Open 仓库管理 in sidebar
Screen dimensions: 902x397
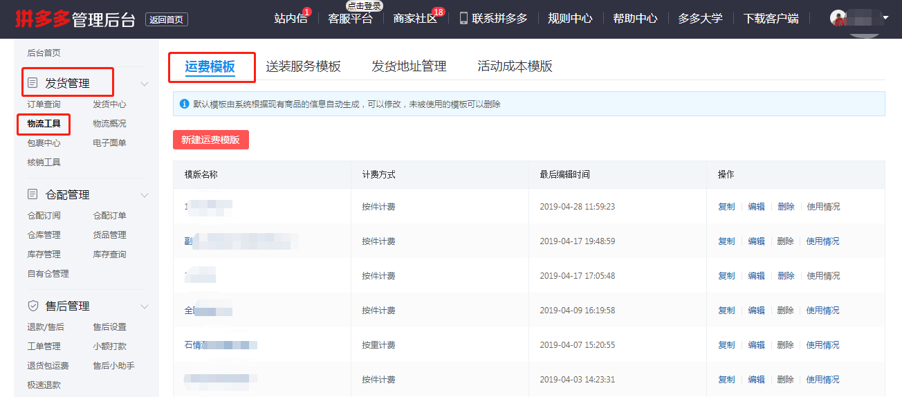pyautogui.click(x=44, y=235)
